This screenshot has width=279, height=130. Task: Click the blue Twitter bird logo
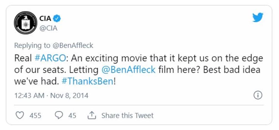(258, 17)
